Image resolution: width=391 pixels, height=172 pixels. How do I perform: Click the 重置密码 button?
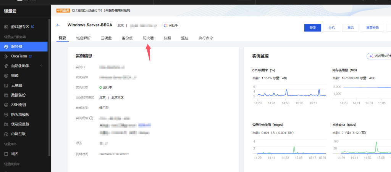(372, 28)
